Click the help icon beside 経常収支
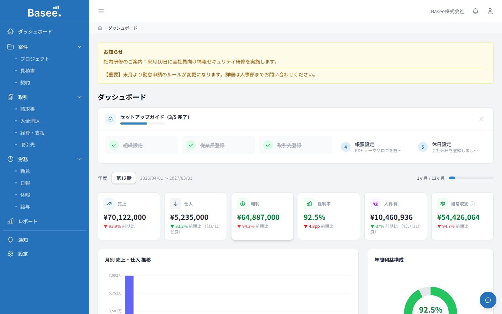 pyautogui.click(x=472, y=204)
